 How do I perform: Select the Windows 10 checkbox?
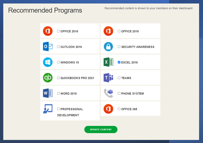(x=59, y=62)
